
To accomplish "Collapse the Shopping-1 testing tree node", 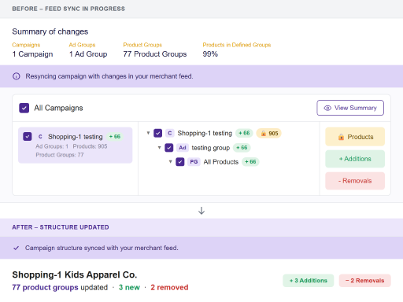I will tap(148, 133).
